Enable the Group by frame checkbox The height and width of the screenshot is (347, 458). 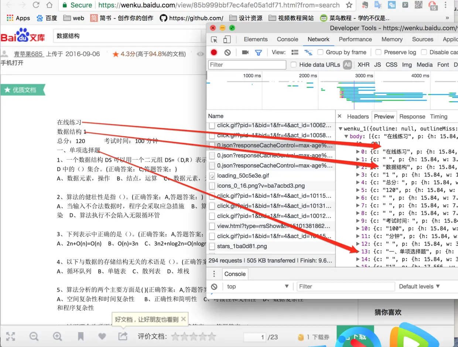(320, 52)
